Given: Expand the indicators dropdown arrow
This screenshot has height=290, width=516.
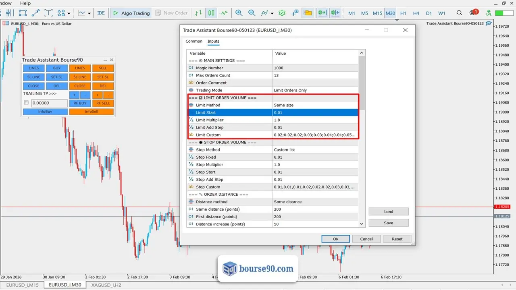Looking at the screenshot, I should pos(273,13).
